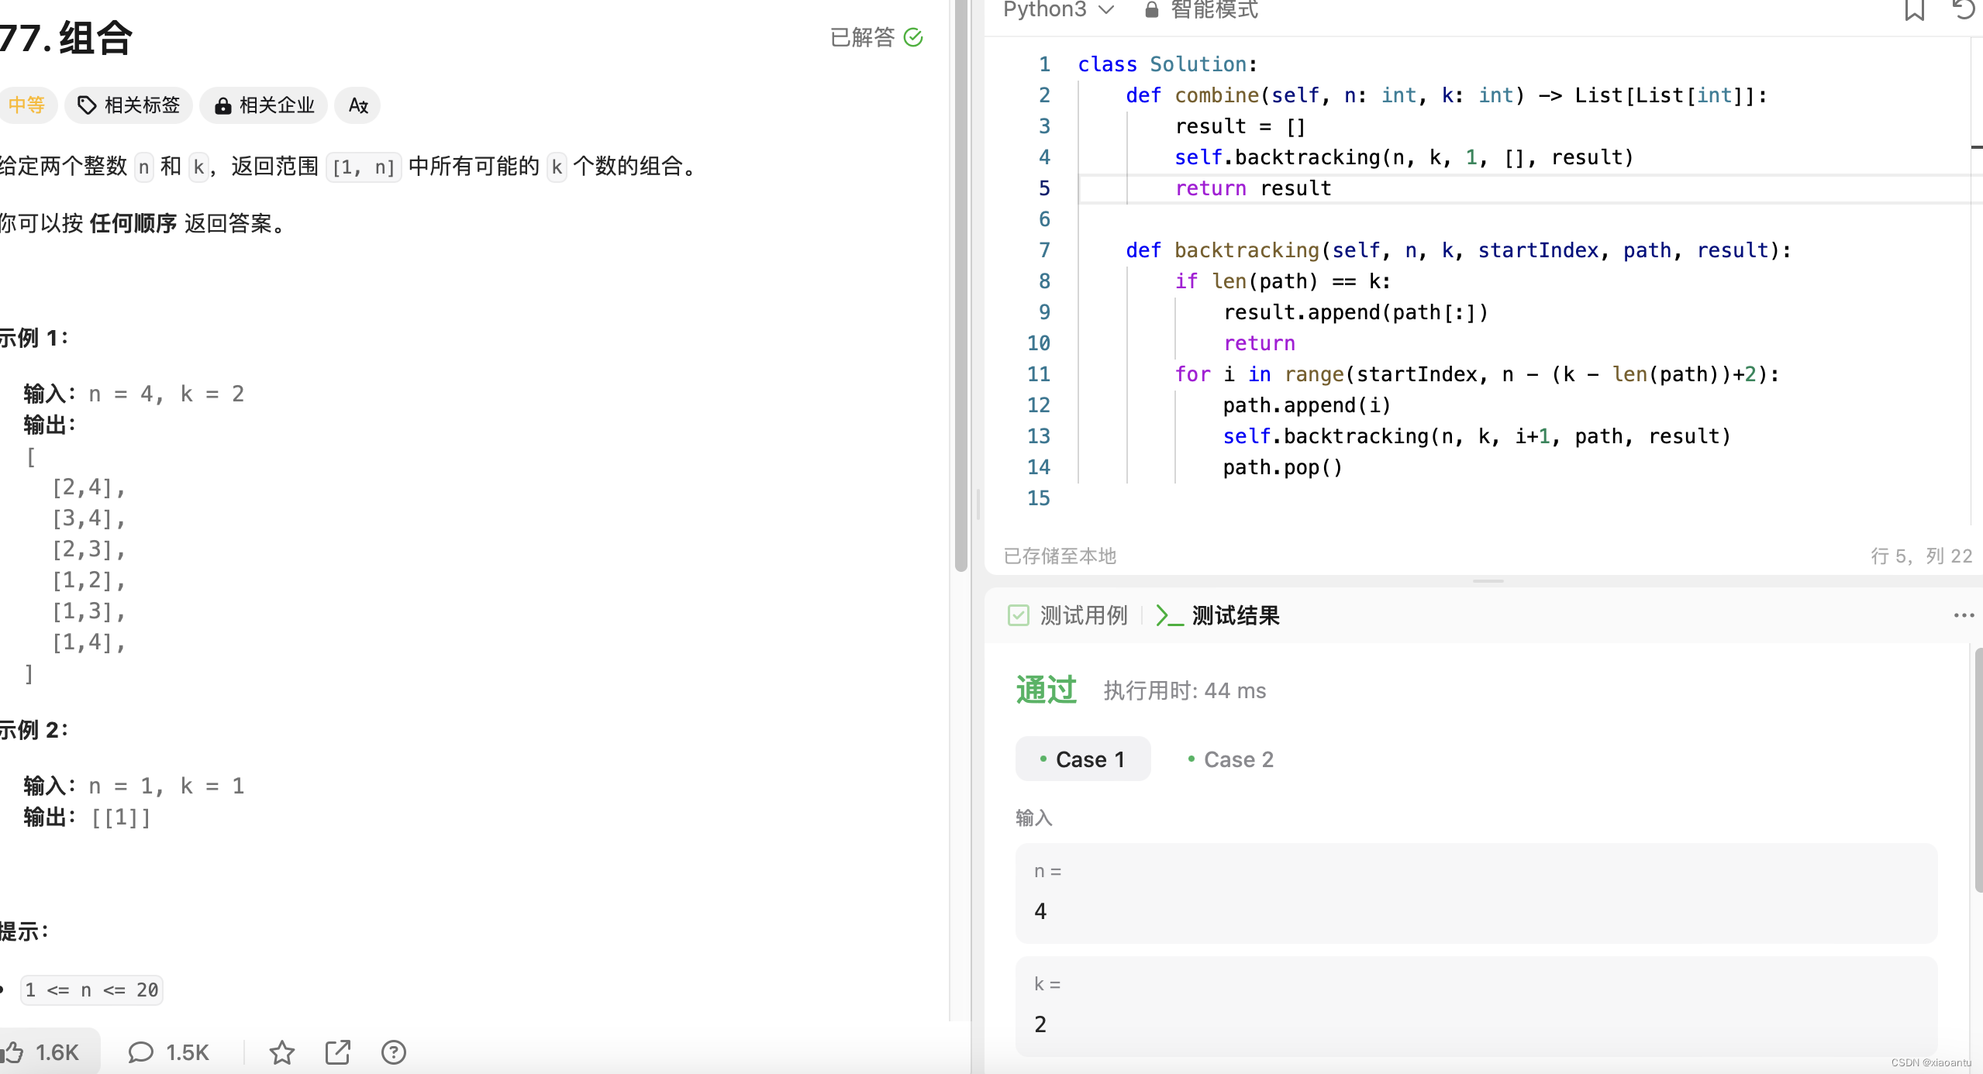Select the Case 1 tab

click(1082, 759)
